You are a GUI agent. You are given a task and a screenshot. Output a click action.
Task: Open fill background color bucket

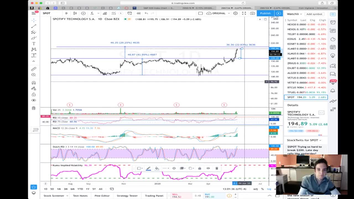[157, 168]
